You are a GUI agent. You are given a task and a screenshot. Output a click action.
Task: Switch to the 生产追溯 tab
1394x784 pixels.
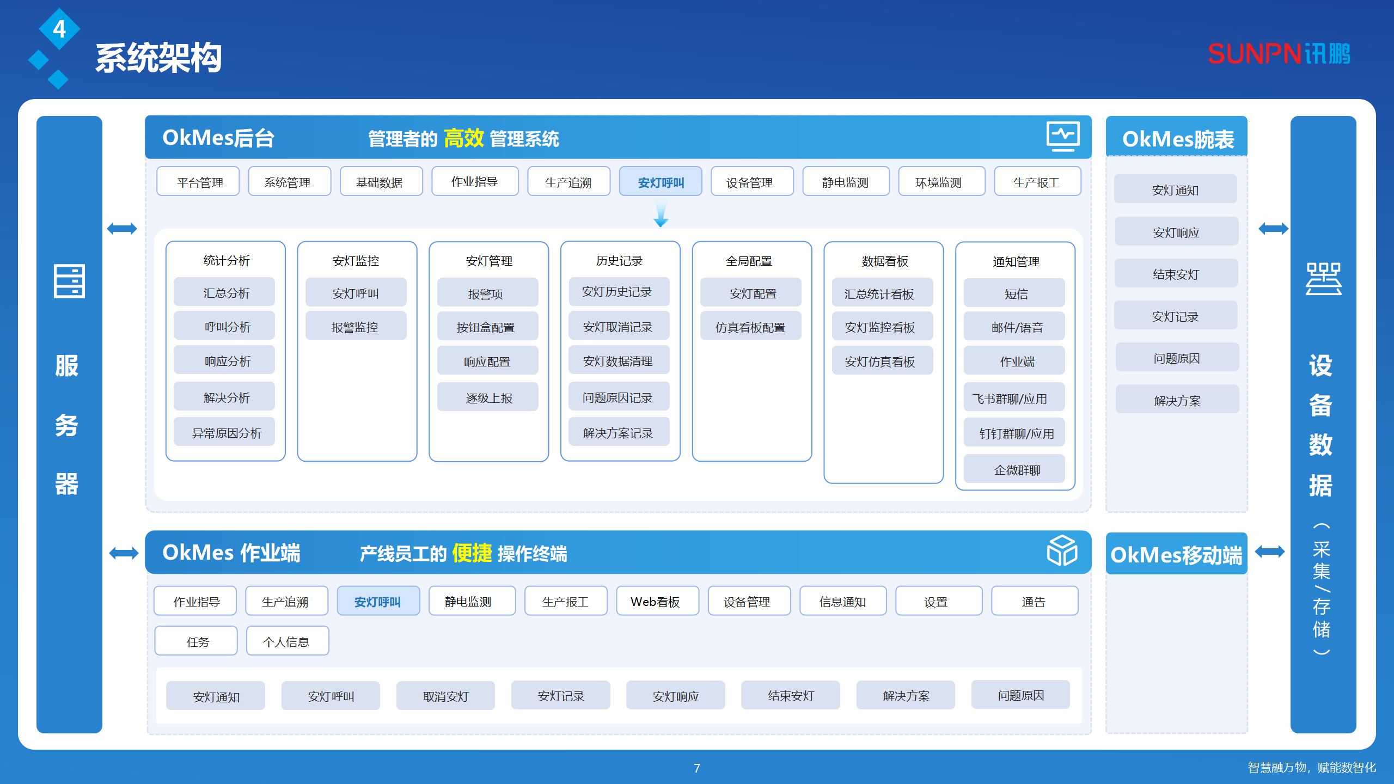coord(568,181)
